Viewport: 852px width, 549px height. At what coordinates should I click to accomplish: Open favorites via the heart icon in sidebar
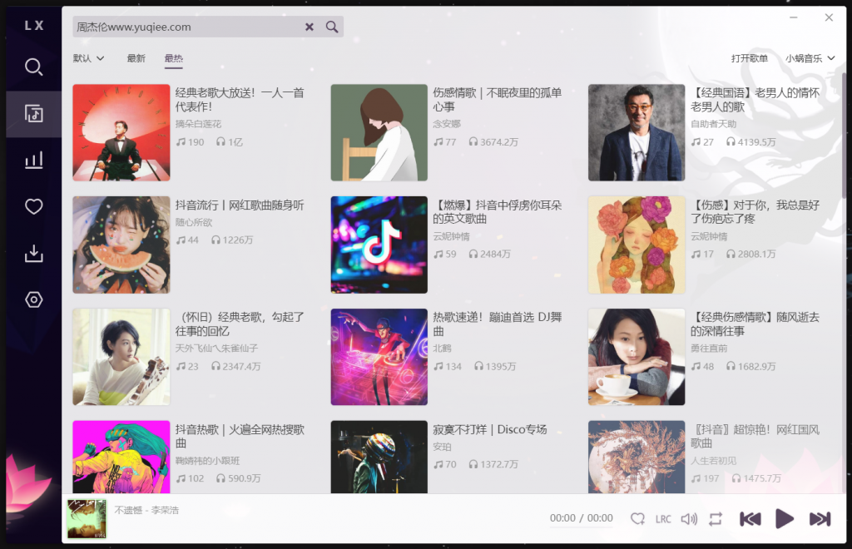33,206
